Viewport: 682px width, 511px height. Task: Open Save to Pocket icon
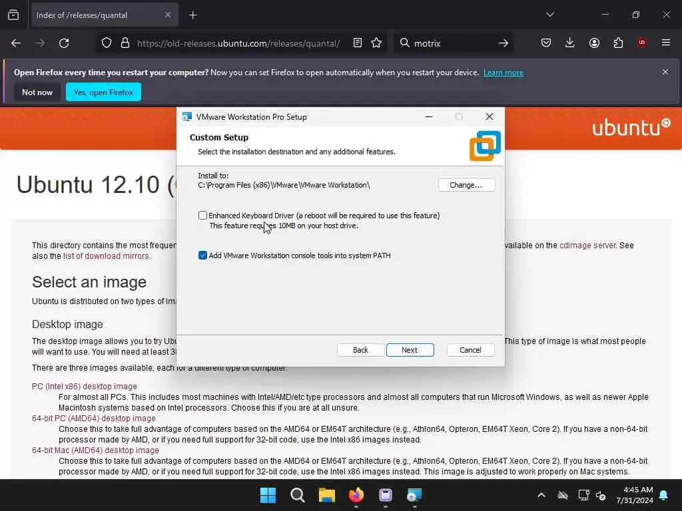[546, 43]
